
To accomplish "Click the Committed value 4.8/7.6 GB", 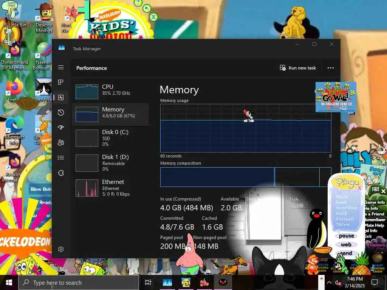I will point(177,227).
